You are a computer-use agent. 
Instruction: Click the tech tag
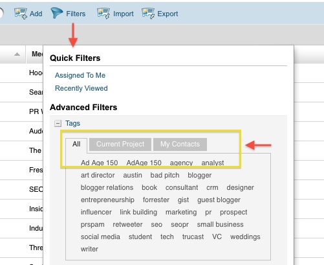click(167, 236)
